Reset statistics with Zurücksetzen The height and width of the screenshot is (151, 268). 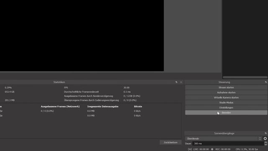tap(170, 143)
